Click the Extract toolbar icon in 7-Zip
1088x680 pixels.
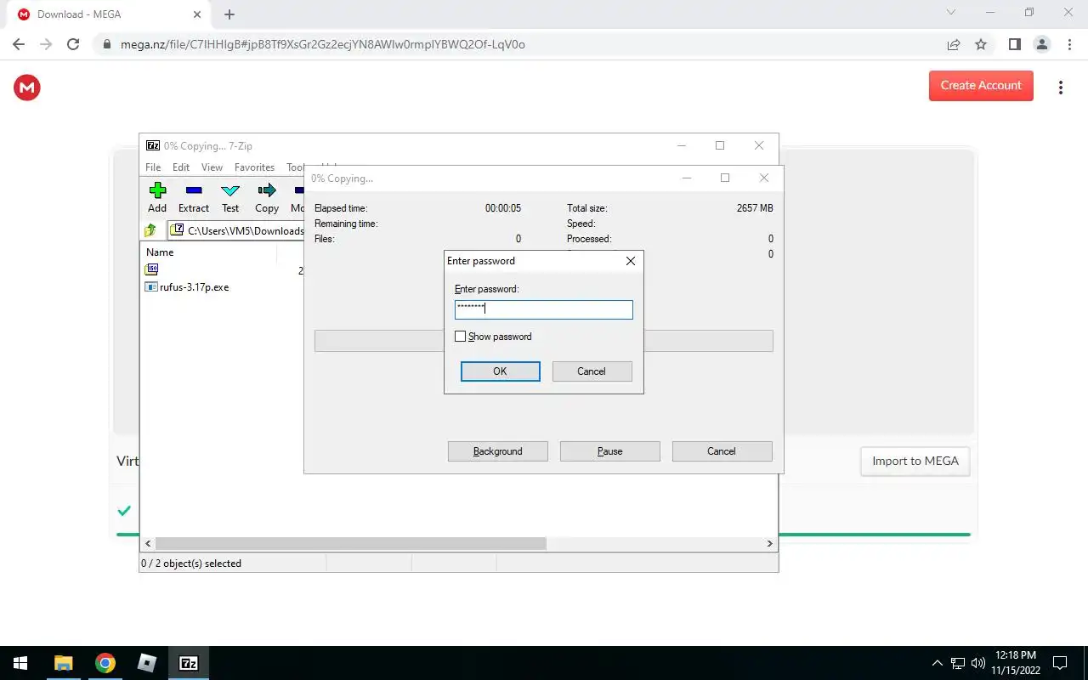click(194, 197)
